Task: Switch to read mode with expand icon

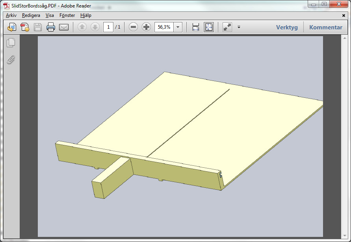Action: [x=227, y=27]
